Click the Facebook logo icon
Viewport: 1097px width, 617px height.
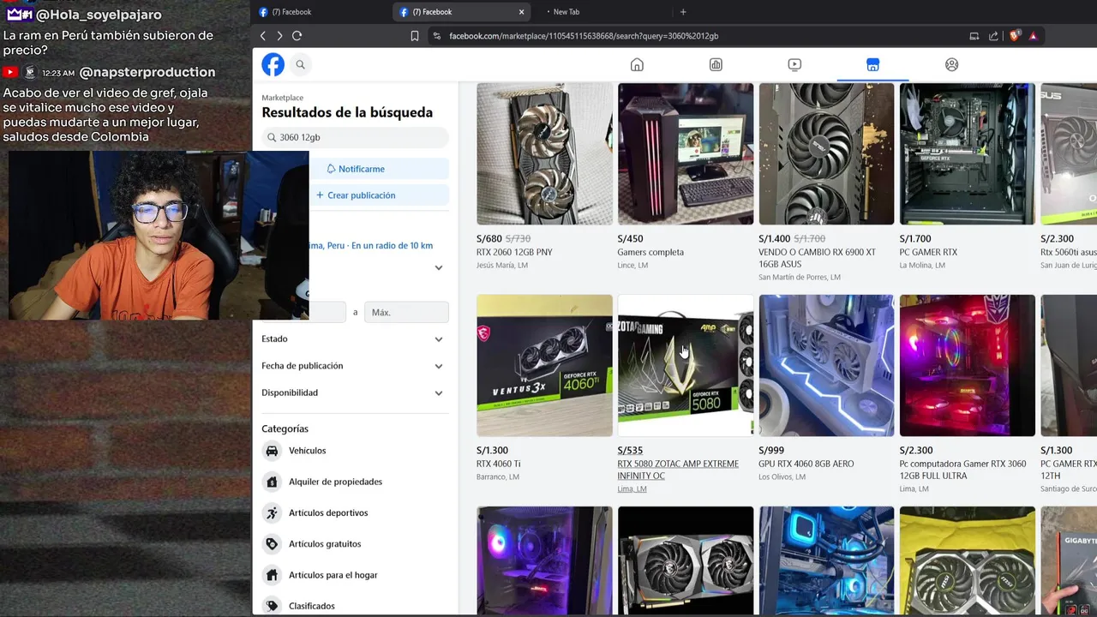point(273,64)
